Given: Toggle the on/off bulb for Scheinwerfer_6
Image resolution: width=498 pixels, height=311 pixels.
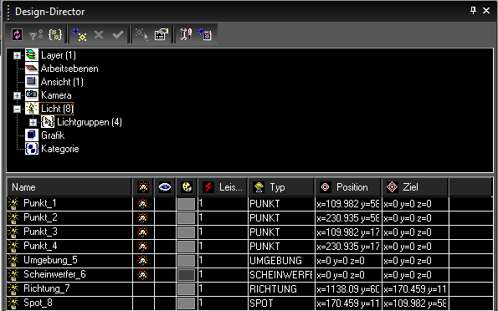Looking at the screenshot, I should (143, 274).
